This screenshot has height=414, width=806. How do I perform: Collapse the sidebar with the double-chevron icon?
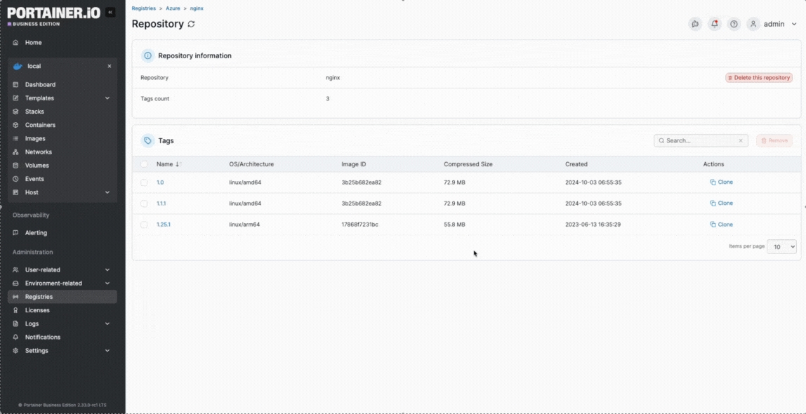pyautogui.click(x=110, y=13)
